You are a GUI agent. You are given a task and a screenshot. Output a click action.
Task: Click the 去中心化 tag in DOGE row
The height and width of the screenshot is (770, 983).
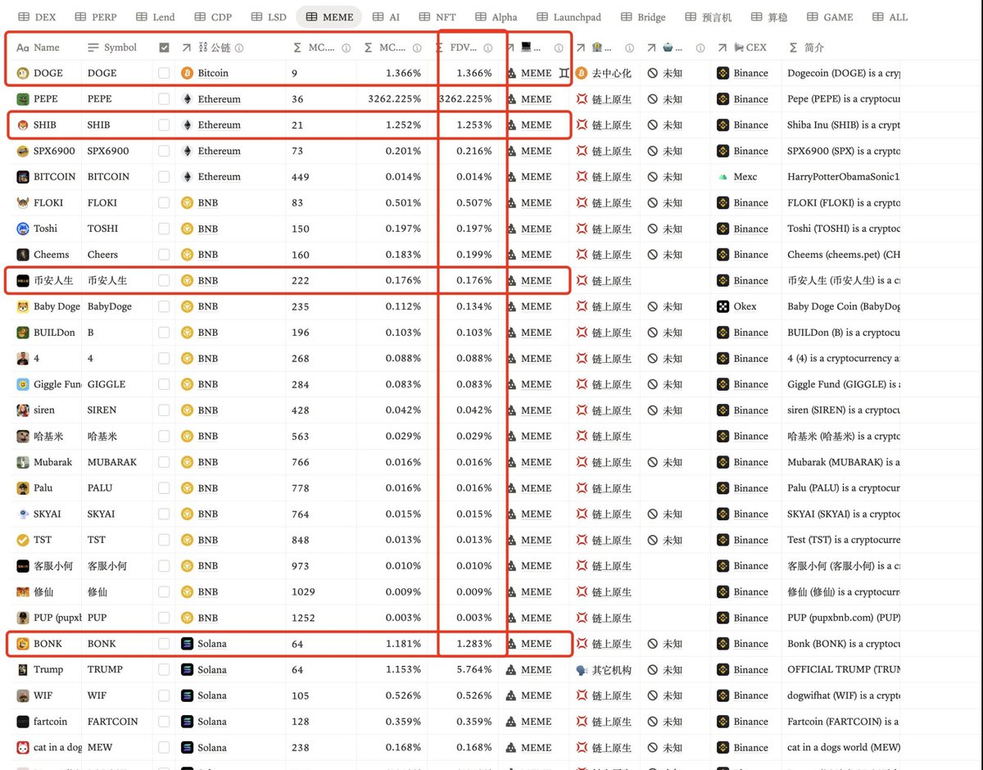point(612,73)
